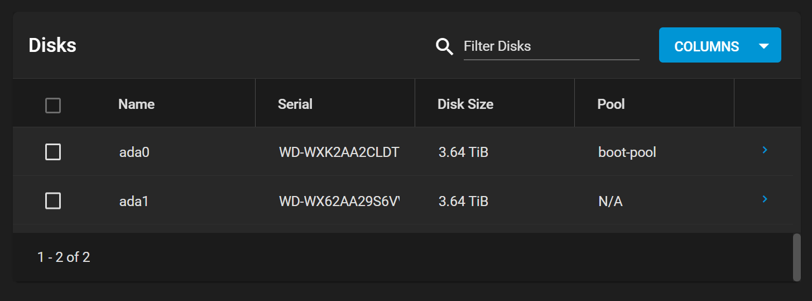Check the ada1 disk checkbox
The image size is (812, 301).
pos(53,201)
